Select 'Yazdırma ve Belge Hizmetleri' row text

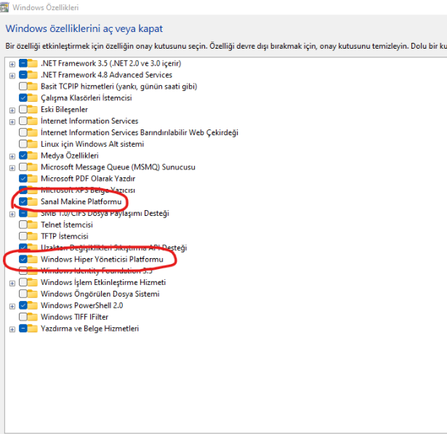[89, 329]
